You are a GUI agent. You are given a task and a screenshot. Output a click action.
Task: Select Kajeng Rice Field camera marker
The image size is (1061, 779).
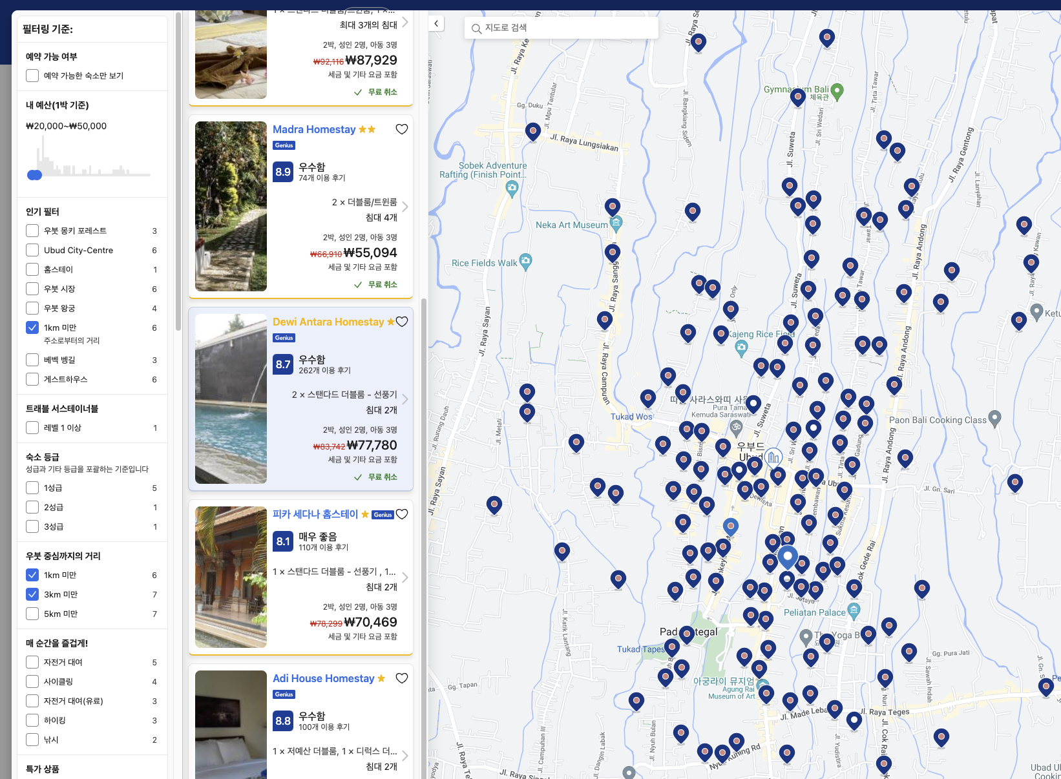pos(741,348)
